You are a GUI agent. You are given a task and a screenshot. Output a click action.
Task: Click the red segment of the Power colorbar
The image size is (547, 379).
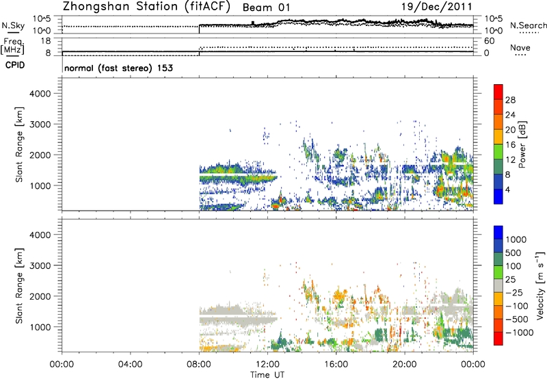pyautogui.click(x=498, y=92)
